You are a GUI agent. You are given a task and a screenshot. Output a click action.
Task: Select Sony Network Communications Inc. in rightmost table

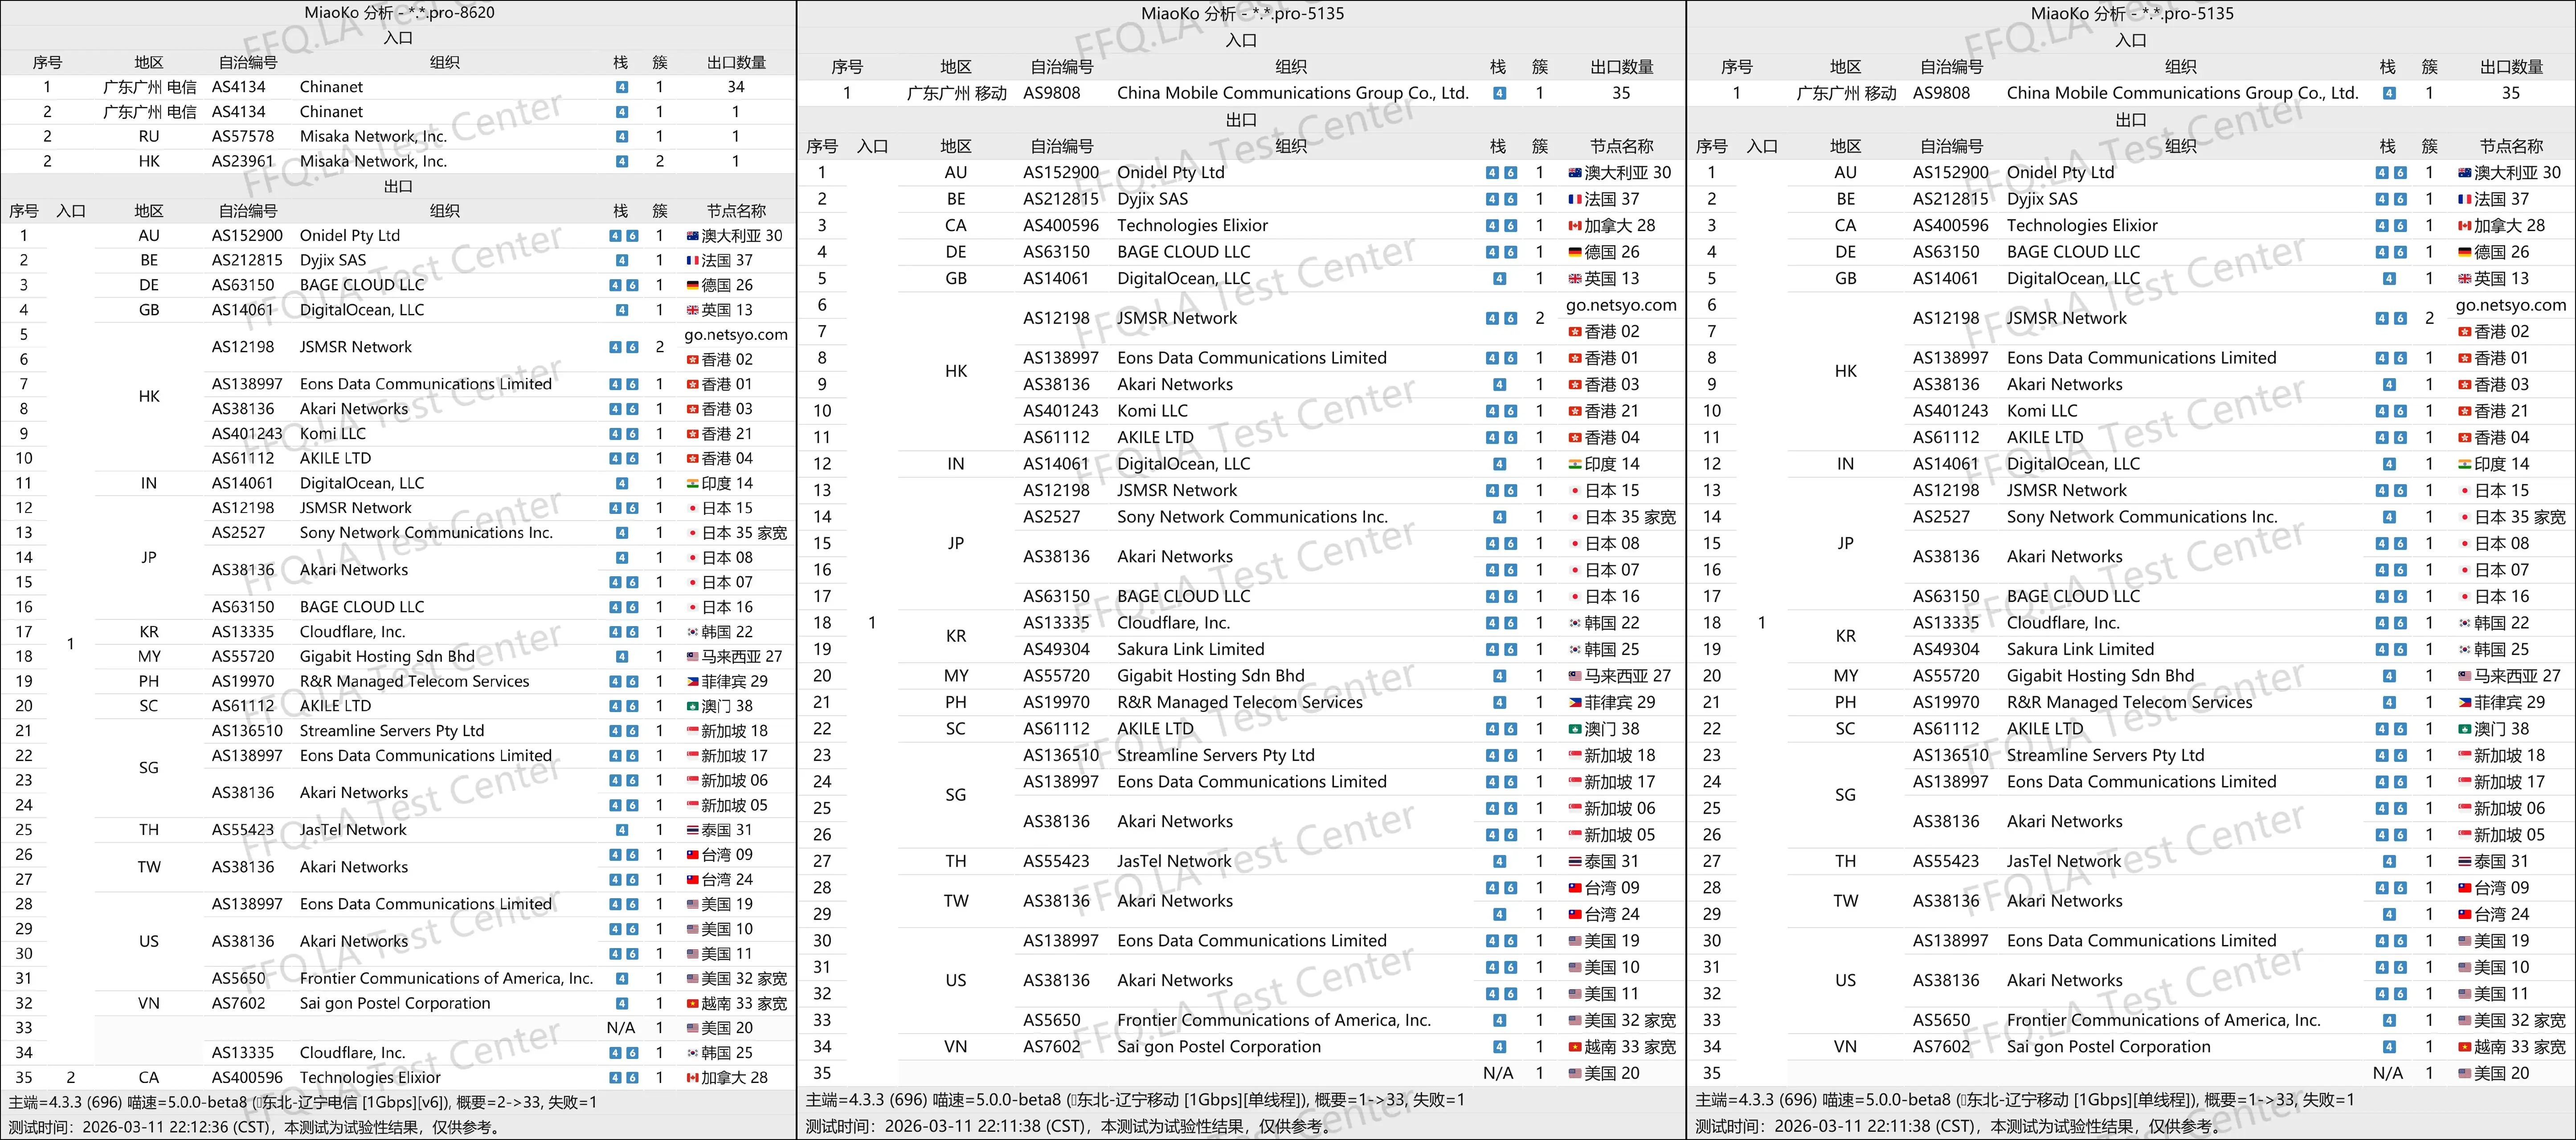coord(2141,517)
